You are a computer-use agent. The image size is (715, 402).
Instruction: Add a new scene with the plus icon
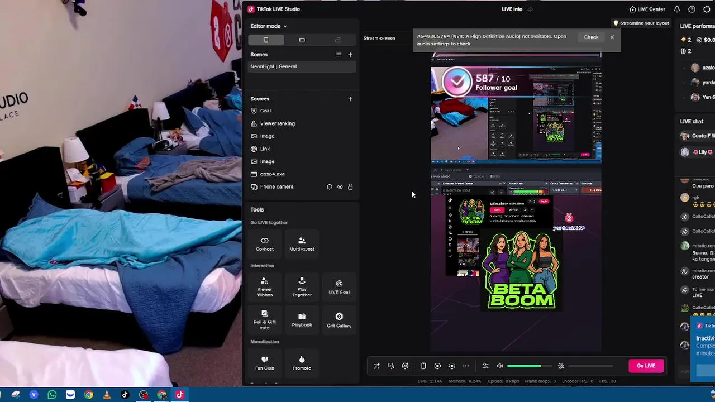pyautogui.click(x=350, y=55)
